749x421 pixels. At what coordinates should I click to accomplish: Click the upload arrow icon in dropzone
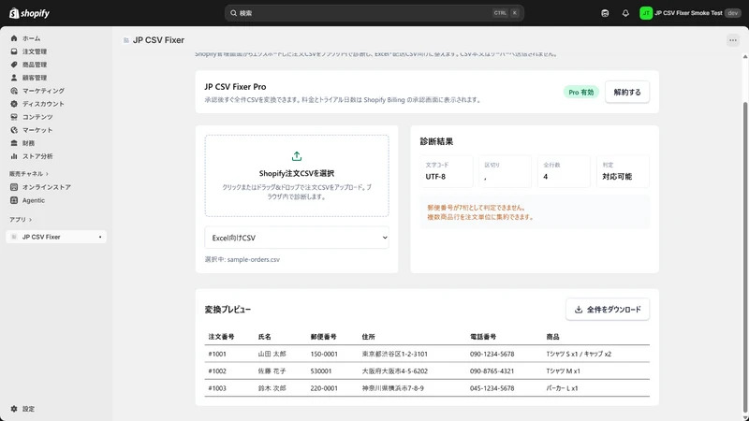[x=297, y=156]
